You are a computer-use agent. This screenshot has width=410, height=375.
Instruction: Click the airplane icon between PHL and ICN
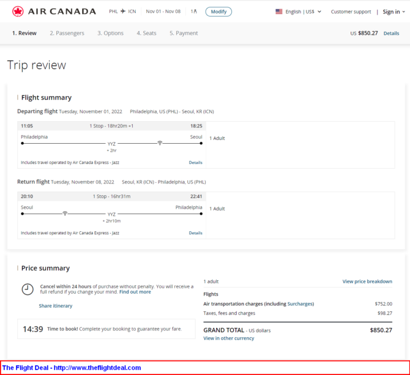click(123, 11)
